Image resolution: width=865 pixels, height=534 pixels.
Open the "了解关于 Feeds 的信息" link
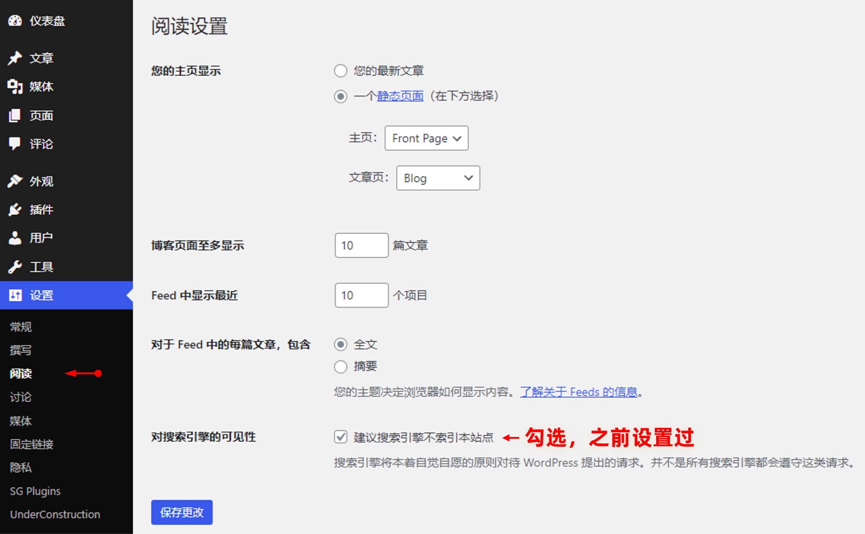tap(578, 392)
